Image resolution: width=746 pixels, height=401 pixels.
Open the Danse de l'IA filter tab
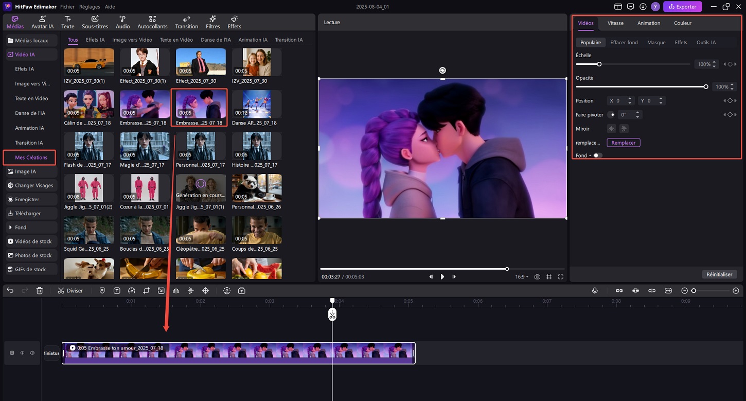(216, 40)
